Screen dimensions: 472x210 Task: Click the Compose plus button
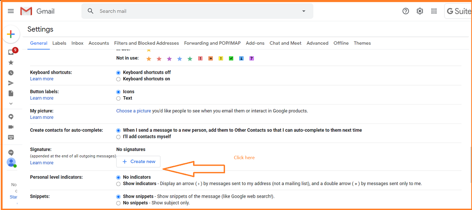(x=11, y=34)
